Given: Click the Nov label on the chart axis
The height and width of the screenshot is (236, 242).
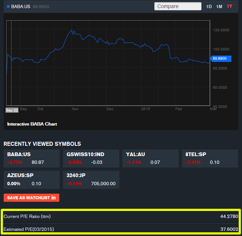Looking at the screenshot, I should pyautogui.click(x=75, y=109).
